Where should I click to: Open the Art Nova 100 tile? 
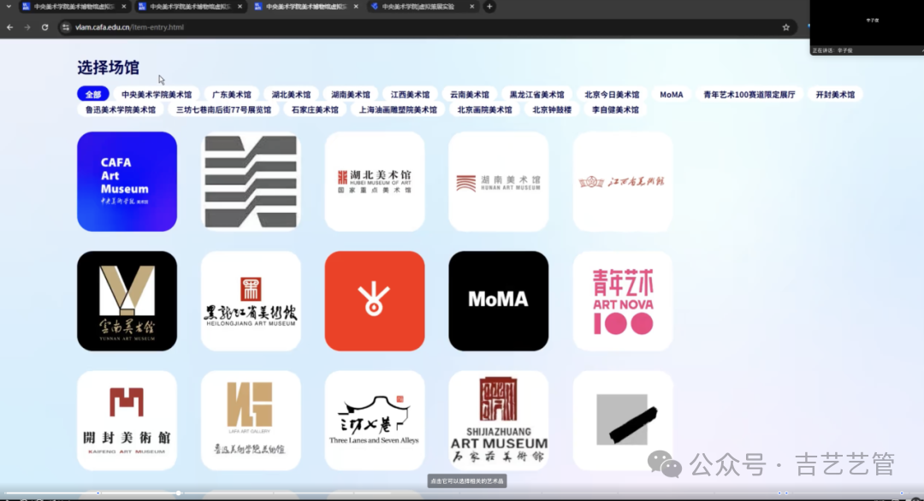point(622,301)
